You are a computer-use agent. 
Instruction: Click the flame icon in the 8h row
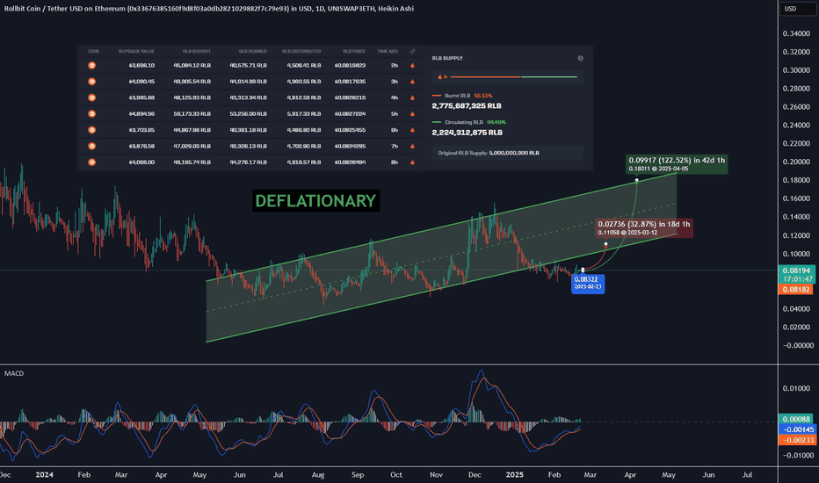coord(413,162)
